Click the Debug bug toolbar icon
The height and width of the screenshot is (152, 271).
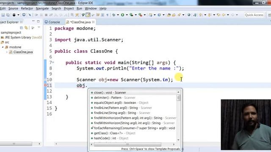tap(114, 15)
